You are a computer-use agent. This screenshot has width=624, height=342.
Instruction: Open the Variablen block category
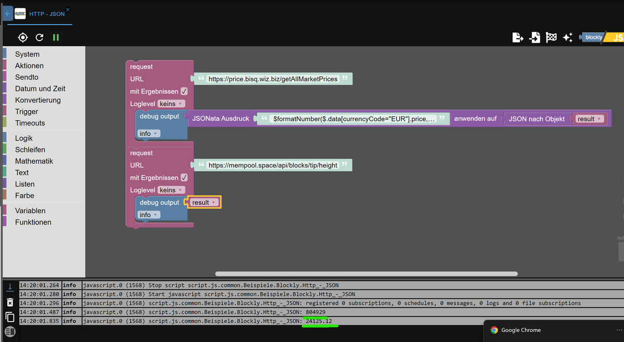30,210
